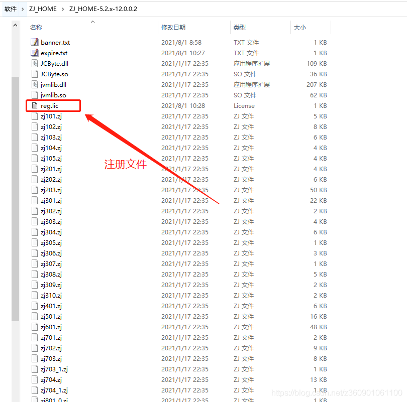Sort by the 名称 column header

[x=36, y=27]
